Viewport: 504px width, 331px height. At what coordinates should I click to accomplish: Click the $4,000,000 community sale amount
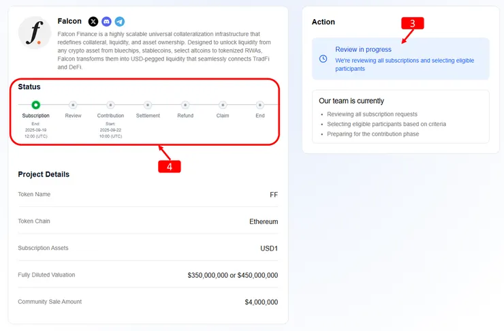pos(261,302)
